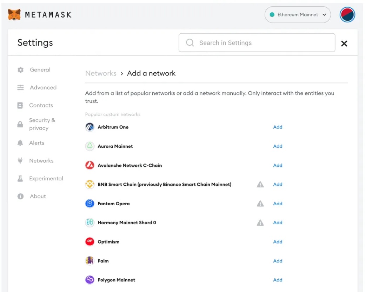Click the Harmony Mainnet Shard 0 logo
The height and width of the screenshot is (292, 365).
tap(90, 222)
